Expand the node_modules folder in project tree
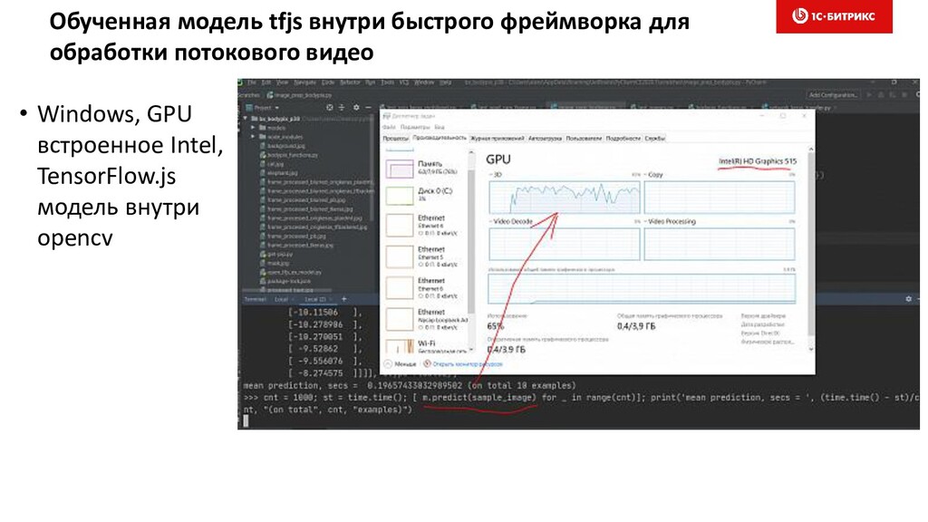The width and height of the screenshot is (928, 522). 253,137
